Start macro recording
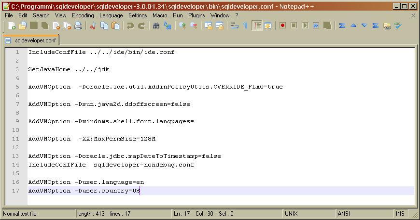The image size is (420, 220). tap(282, 26)
